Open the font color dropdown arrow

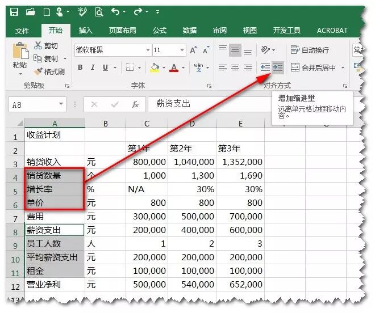183,68
